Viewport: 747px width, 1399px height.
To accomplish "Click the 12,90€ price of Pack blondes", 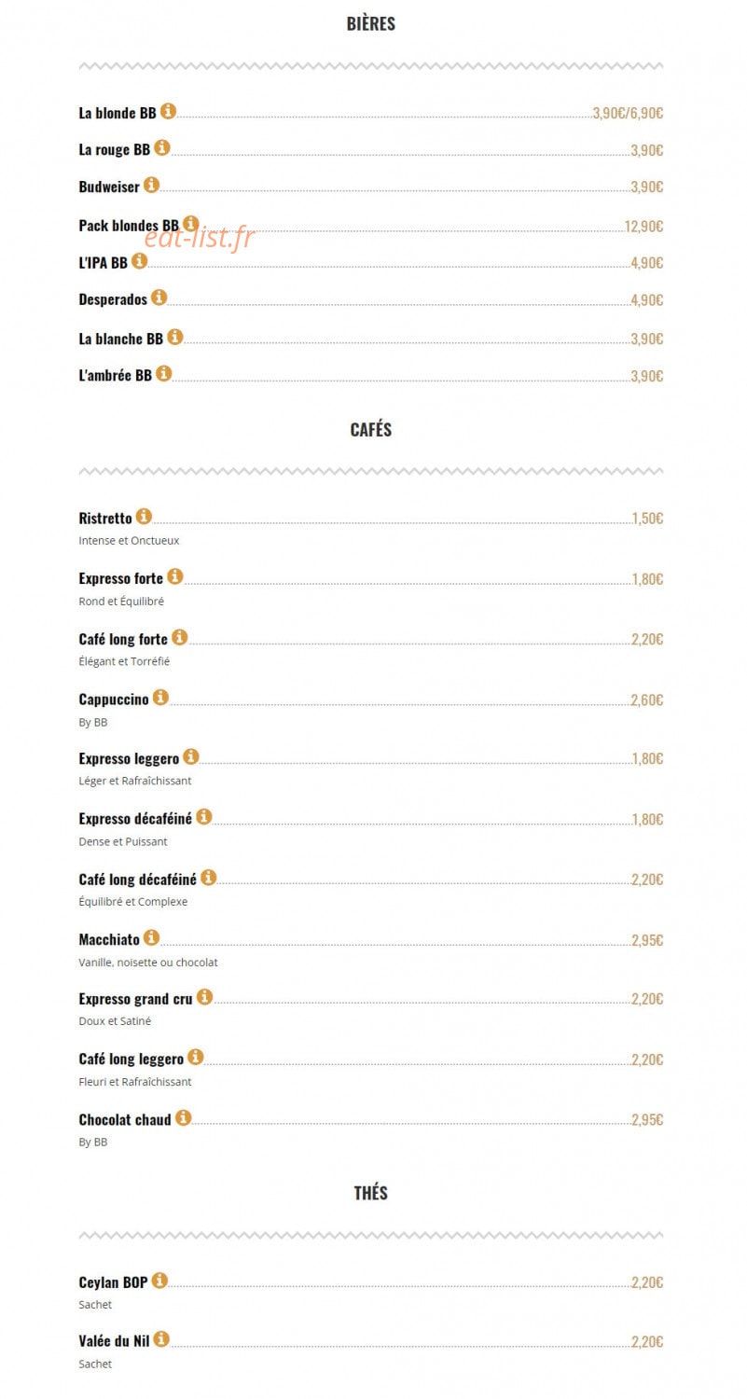I will click(x=644, y=227).
